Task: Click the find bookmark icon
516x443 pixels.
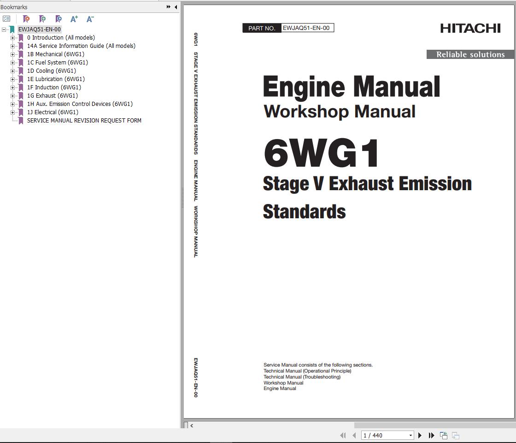Action: [58, 19]
